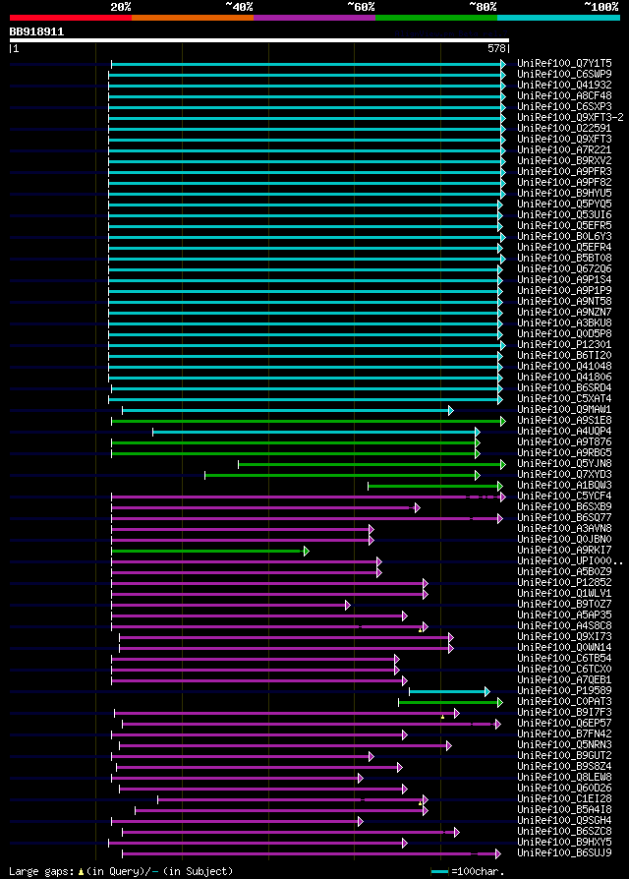
Task: Select label UniRef100_A7QEB1
Action: pyautogui.click(x=564, y=680)
